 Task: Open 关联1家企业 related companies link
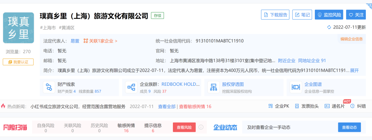click(x=100, y=41)
